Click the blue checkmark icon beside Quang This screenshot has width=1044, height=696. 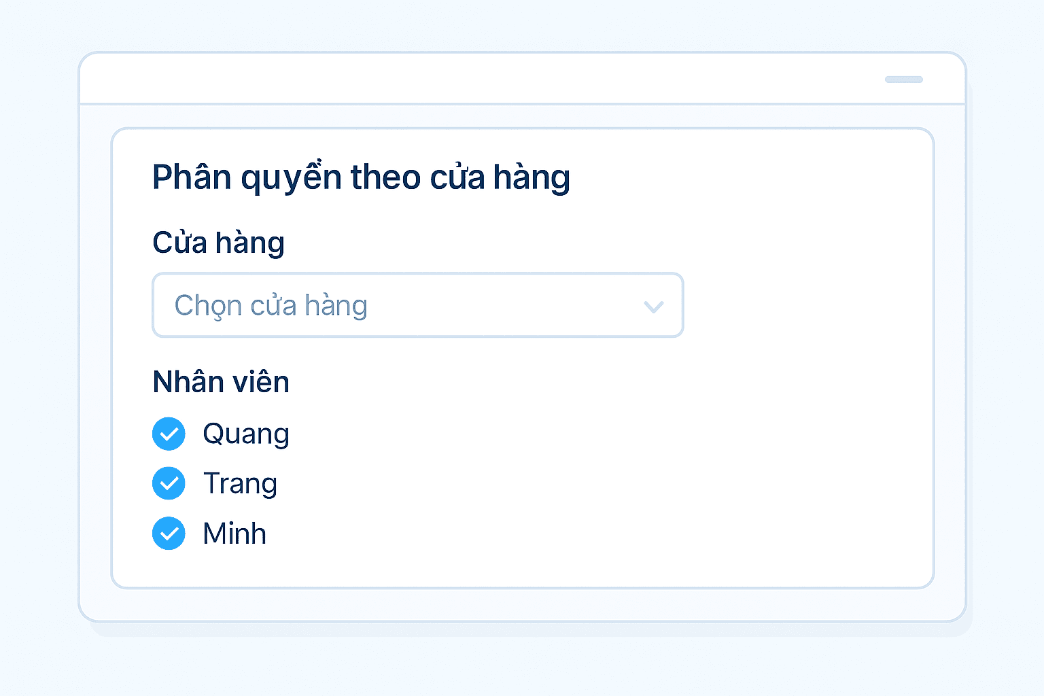pyautogui.click(x=169, y=434)
